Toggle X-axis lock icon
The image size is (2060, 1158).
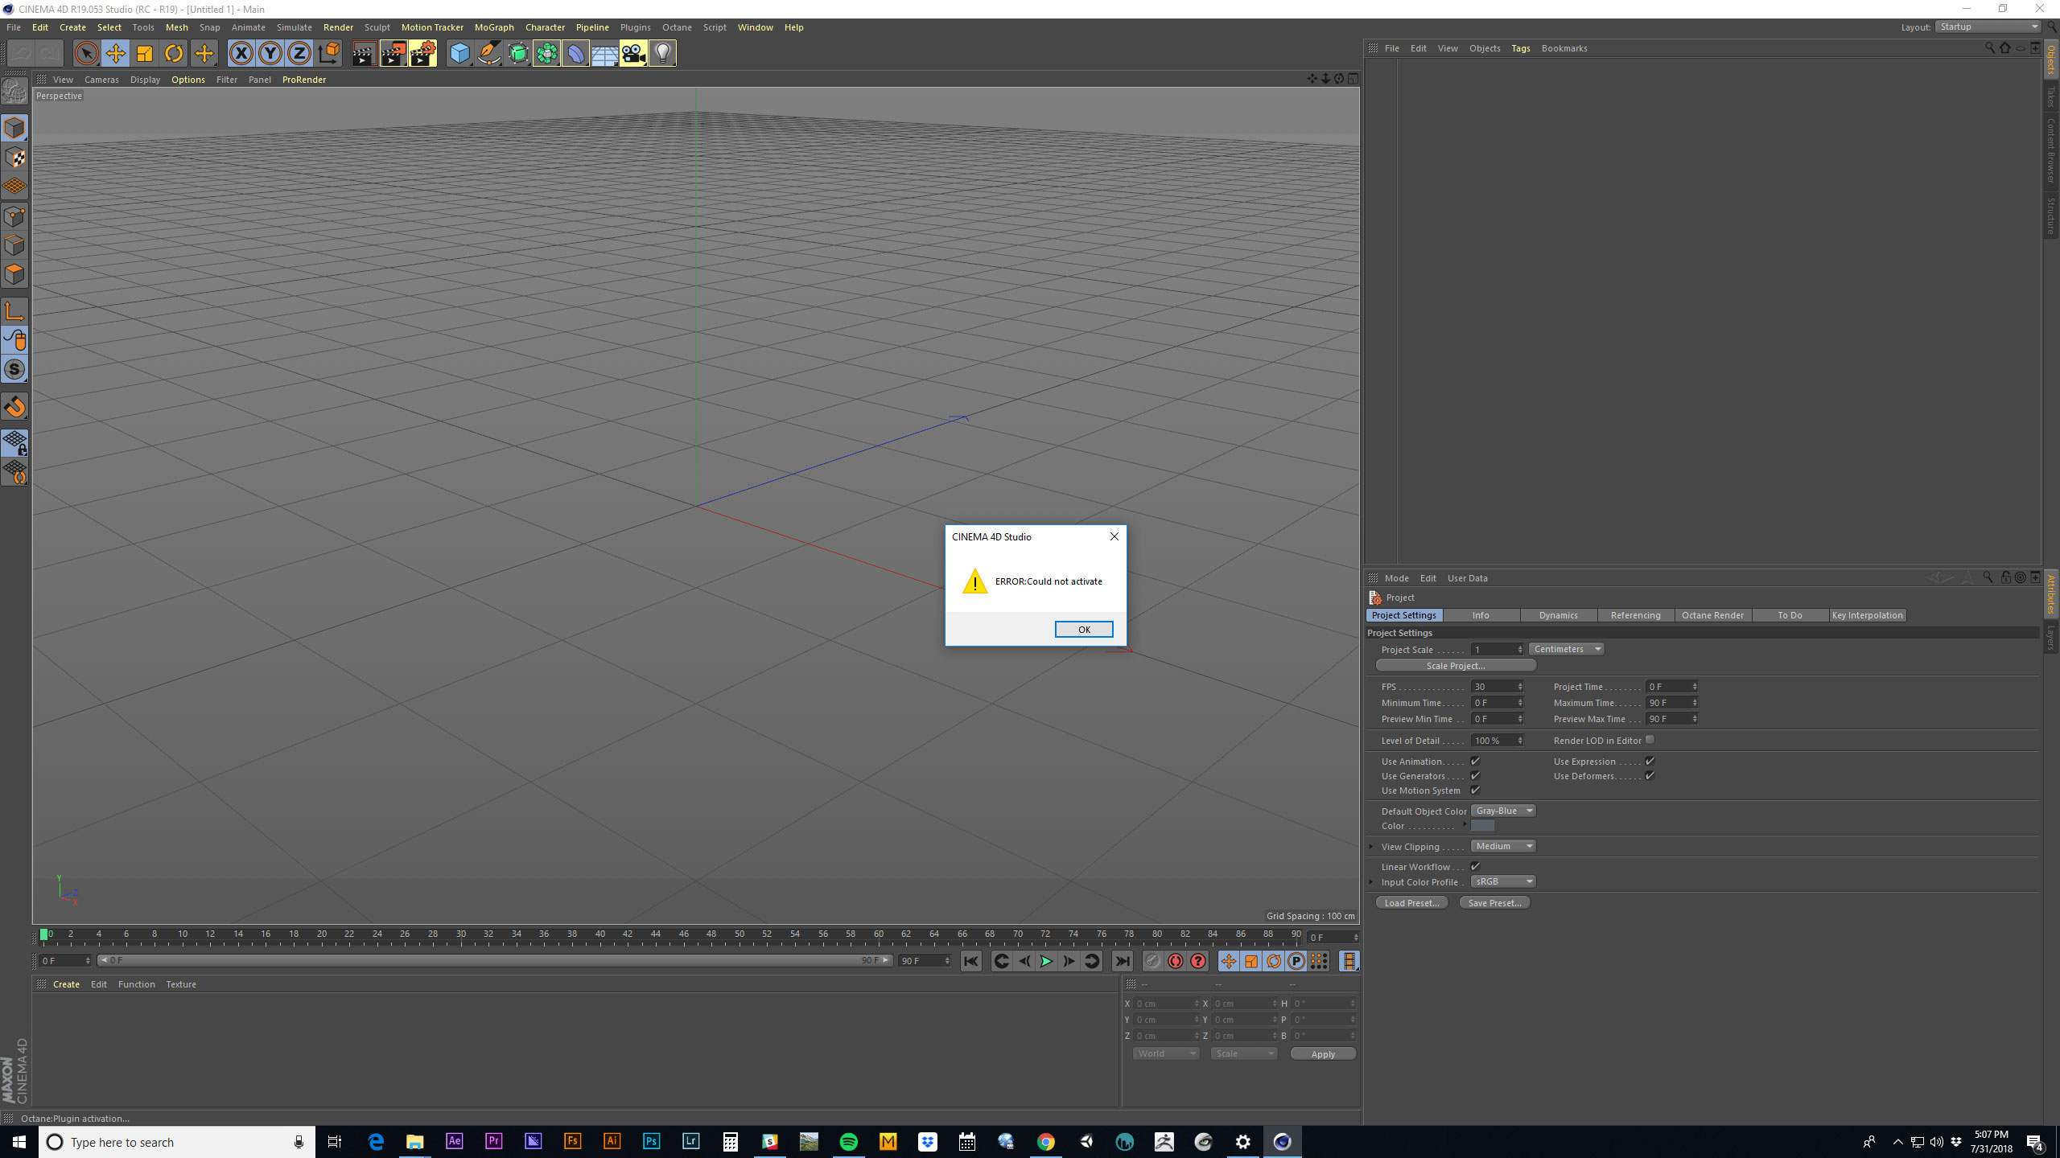point(241,54)
